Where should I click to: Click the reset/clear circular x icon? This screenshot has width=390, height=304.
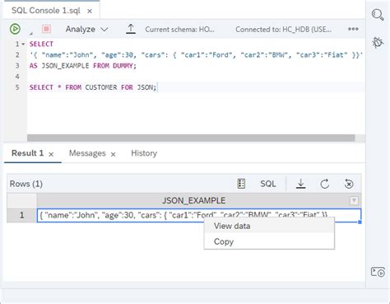click(x=349, y=184)
